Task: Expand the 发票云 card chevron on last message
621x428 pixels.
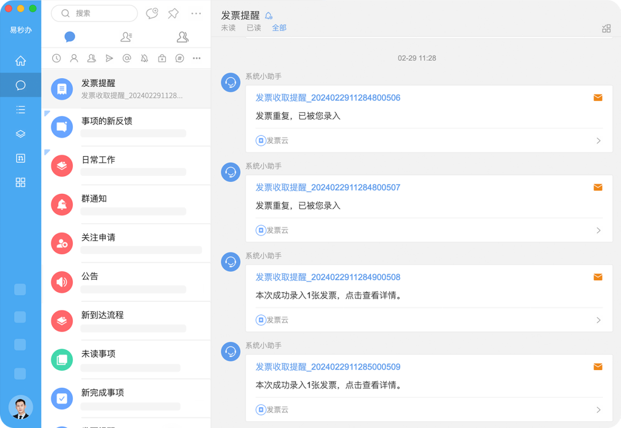Action: 599,409
